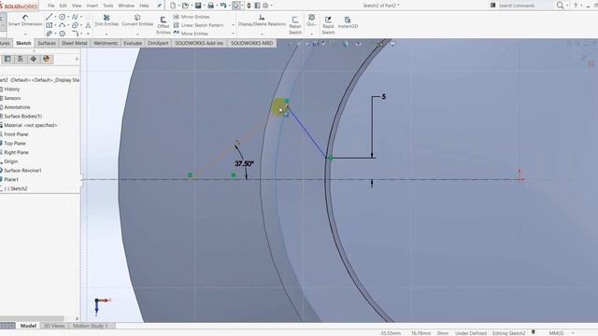Screen dimensions: 598x336
Task: Open Display/Delete Relations tool
Action: [262, 21]
